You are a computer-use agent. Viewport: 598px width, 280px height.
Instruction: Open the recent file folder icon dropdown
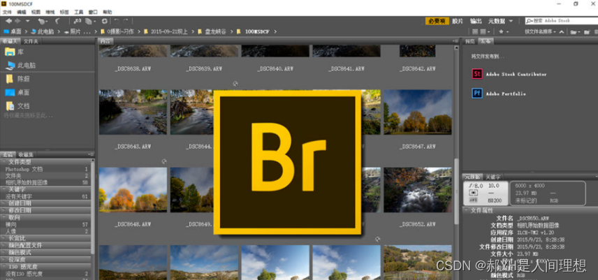tap(574, 32)
